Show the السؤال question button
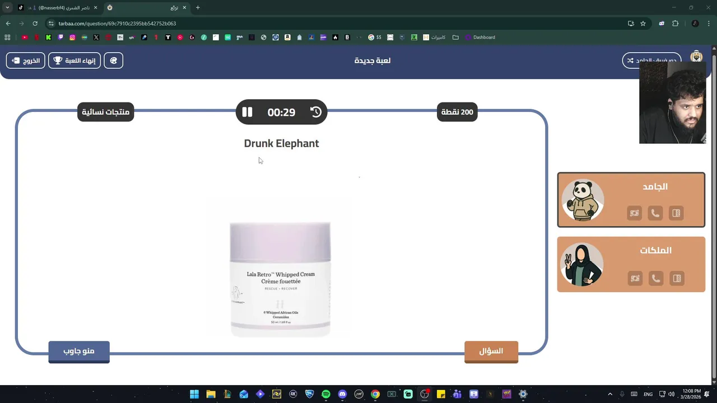This screenshot has width=717, height=403. (x=491, y=352)
